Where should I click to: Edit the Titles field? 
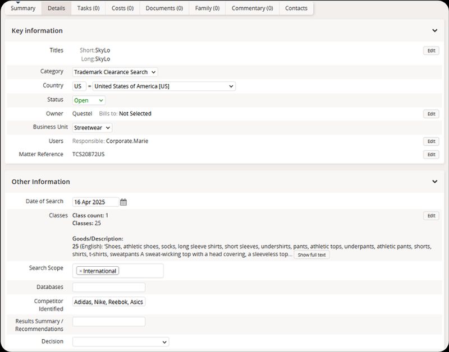430,50
